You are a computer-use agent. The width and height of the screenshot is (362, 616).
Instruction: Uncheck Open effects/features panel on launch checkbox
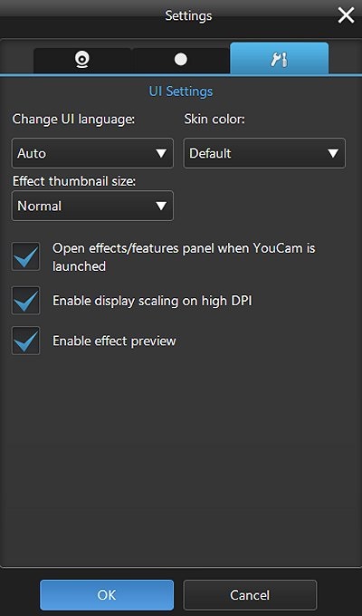click(25, 256)
